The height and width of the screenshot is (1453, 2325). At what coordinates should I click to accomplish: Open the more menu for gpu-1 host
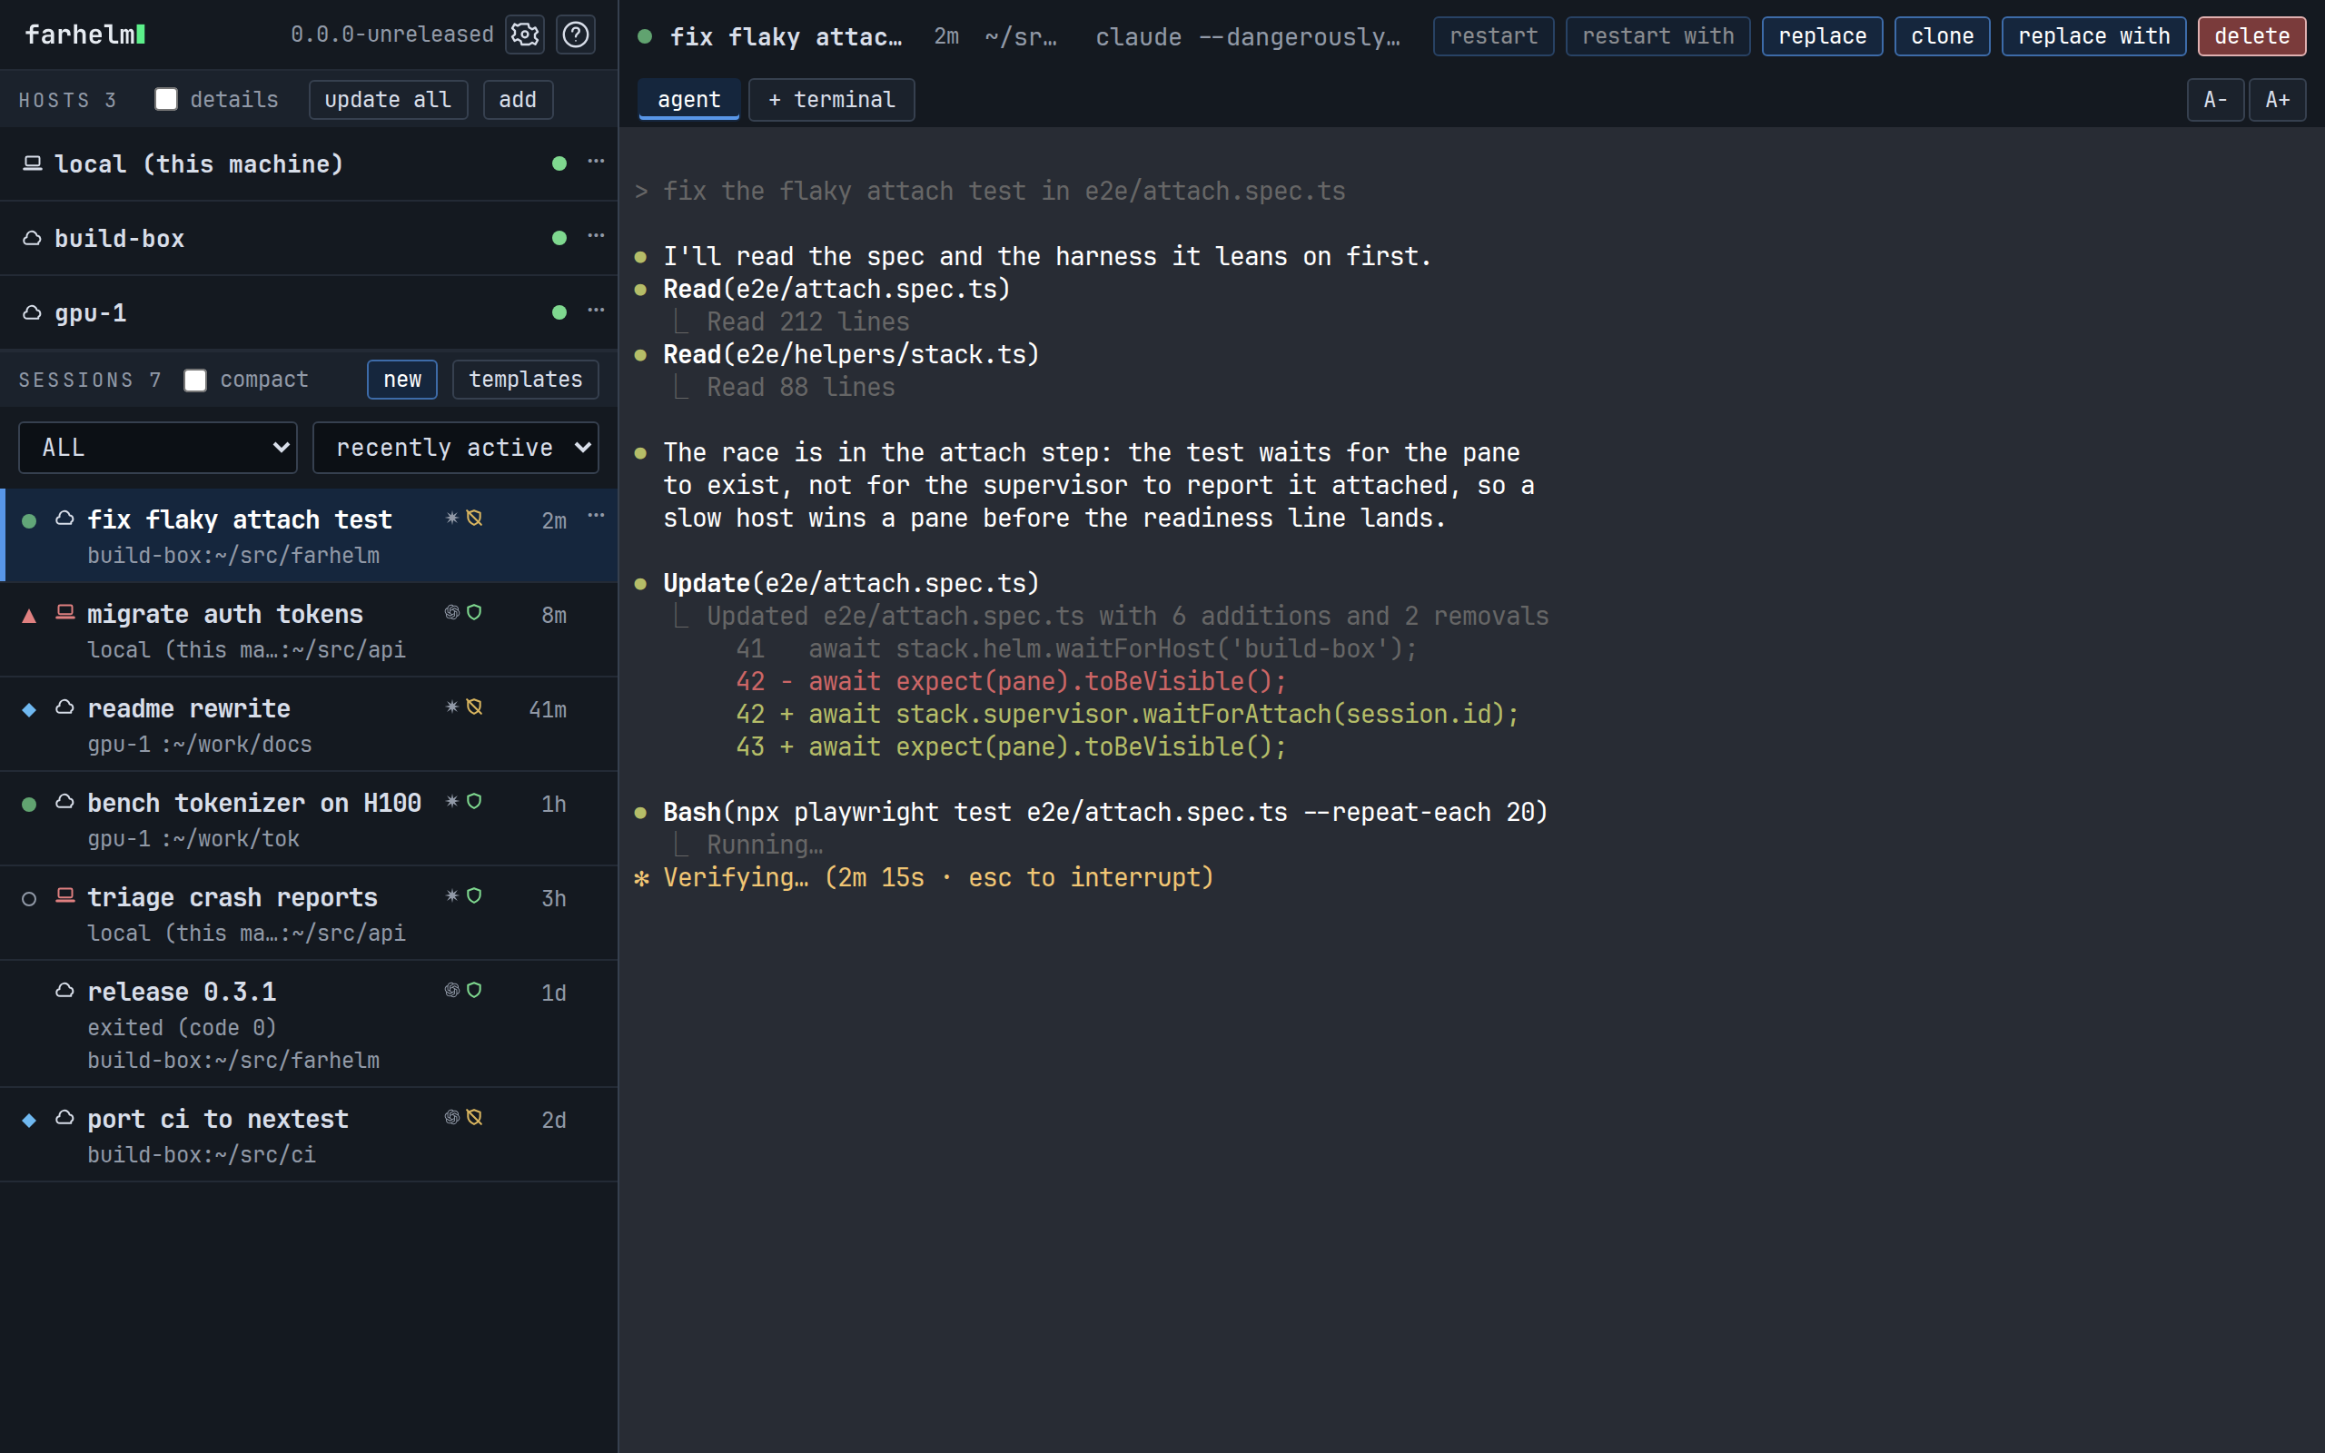click(596, 311)
